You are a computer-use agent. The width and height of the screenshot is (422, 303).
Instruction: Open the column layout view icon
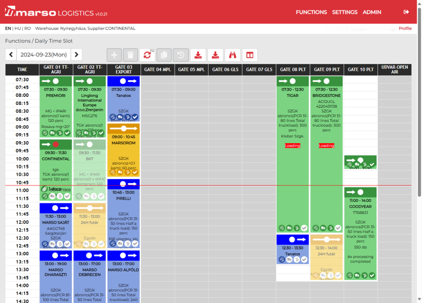[x=249, y=55]
